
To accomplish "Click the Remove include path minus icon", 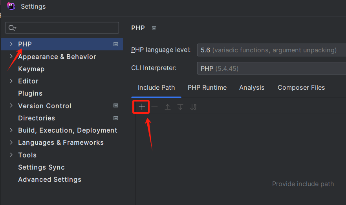I will pyautogui.click(x=154, y=107).
